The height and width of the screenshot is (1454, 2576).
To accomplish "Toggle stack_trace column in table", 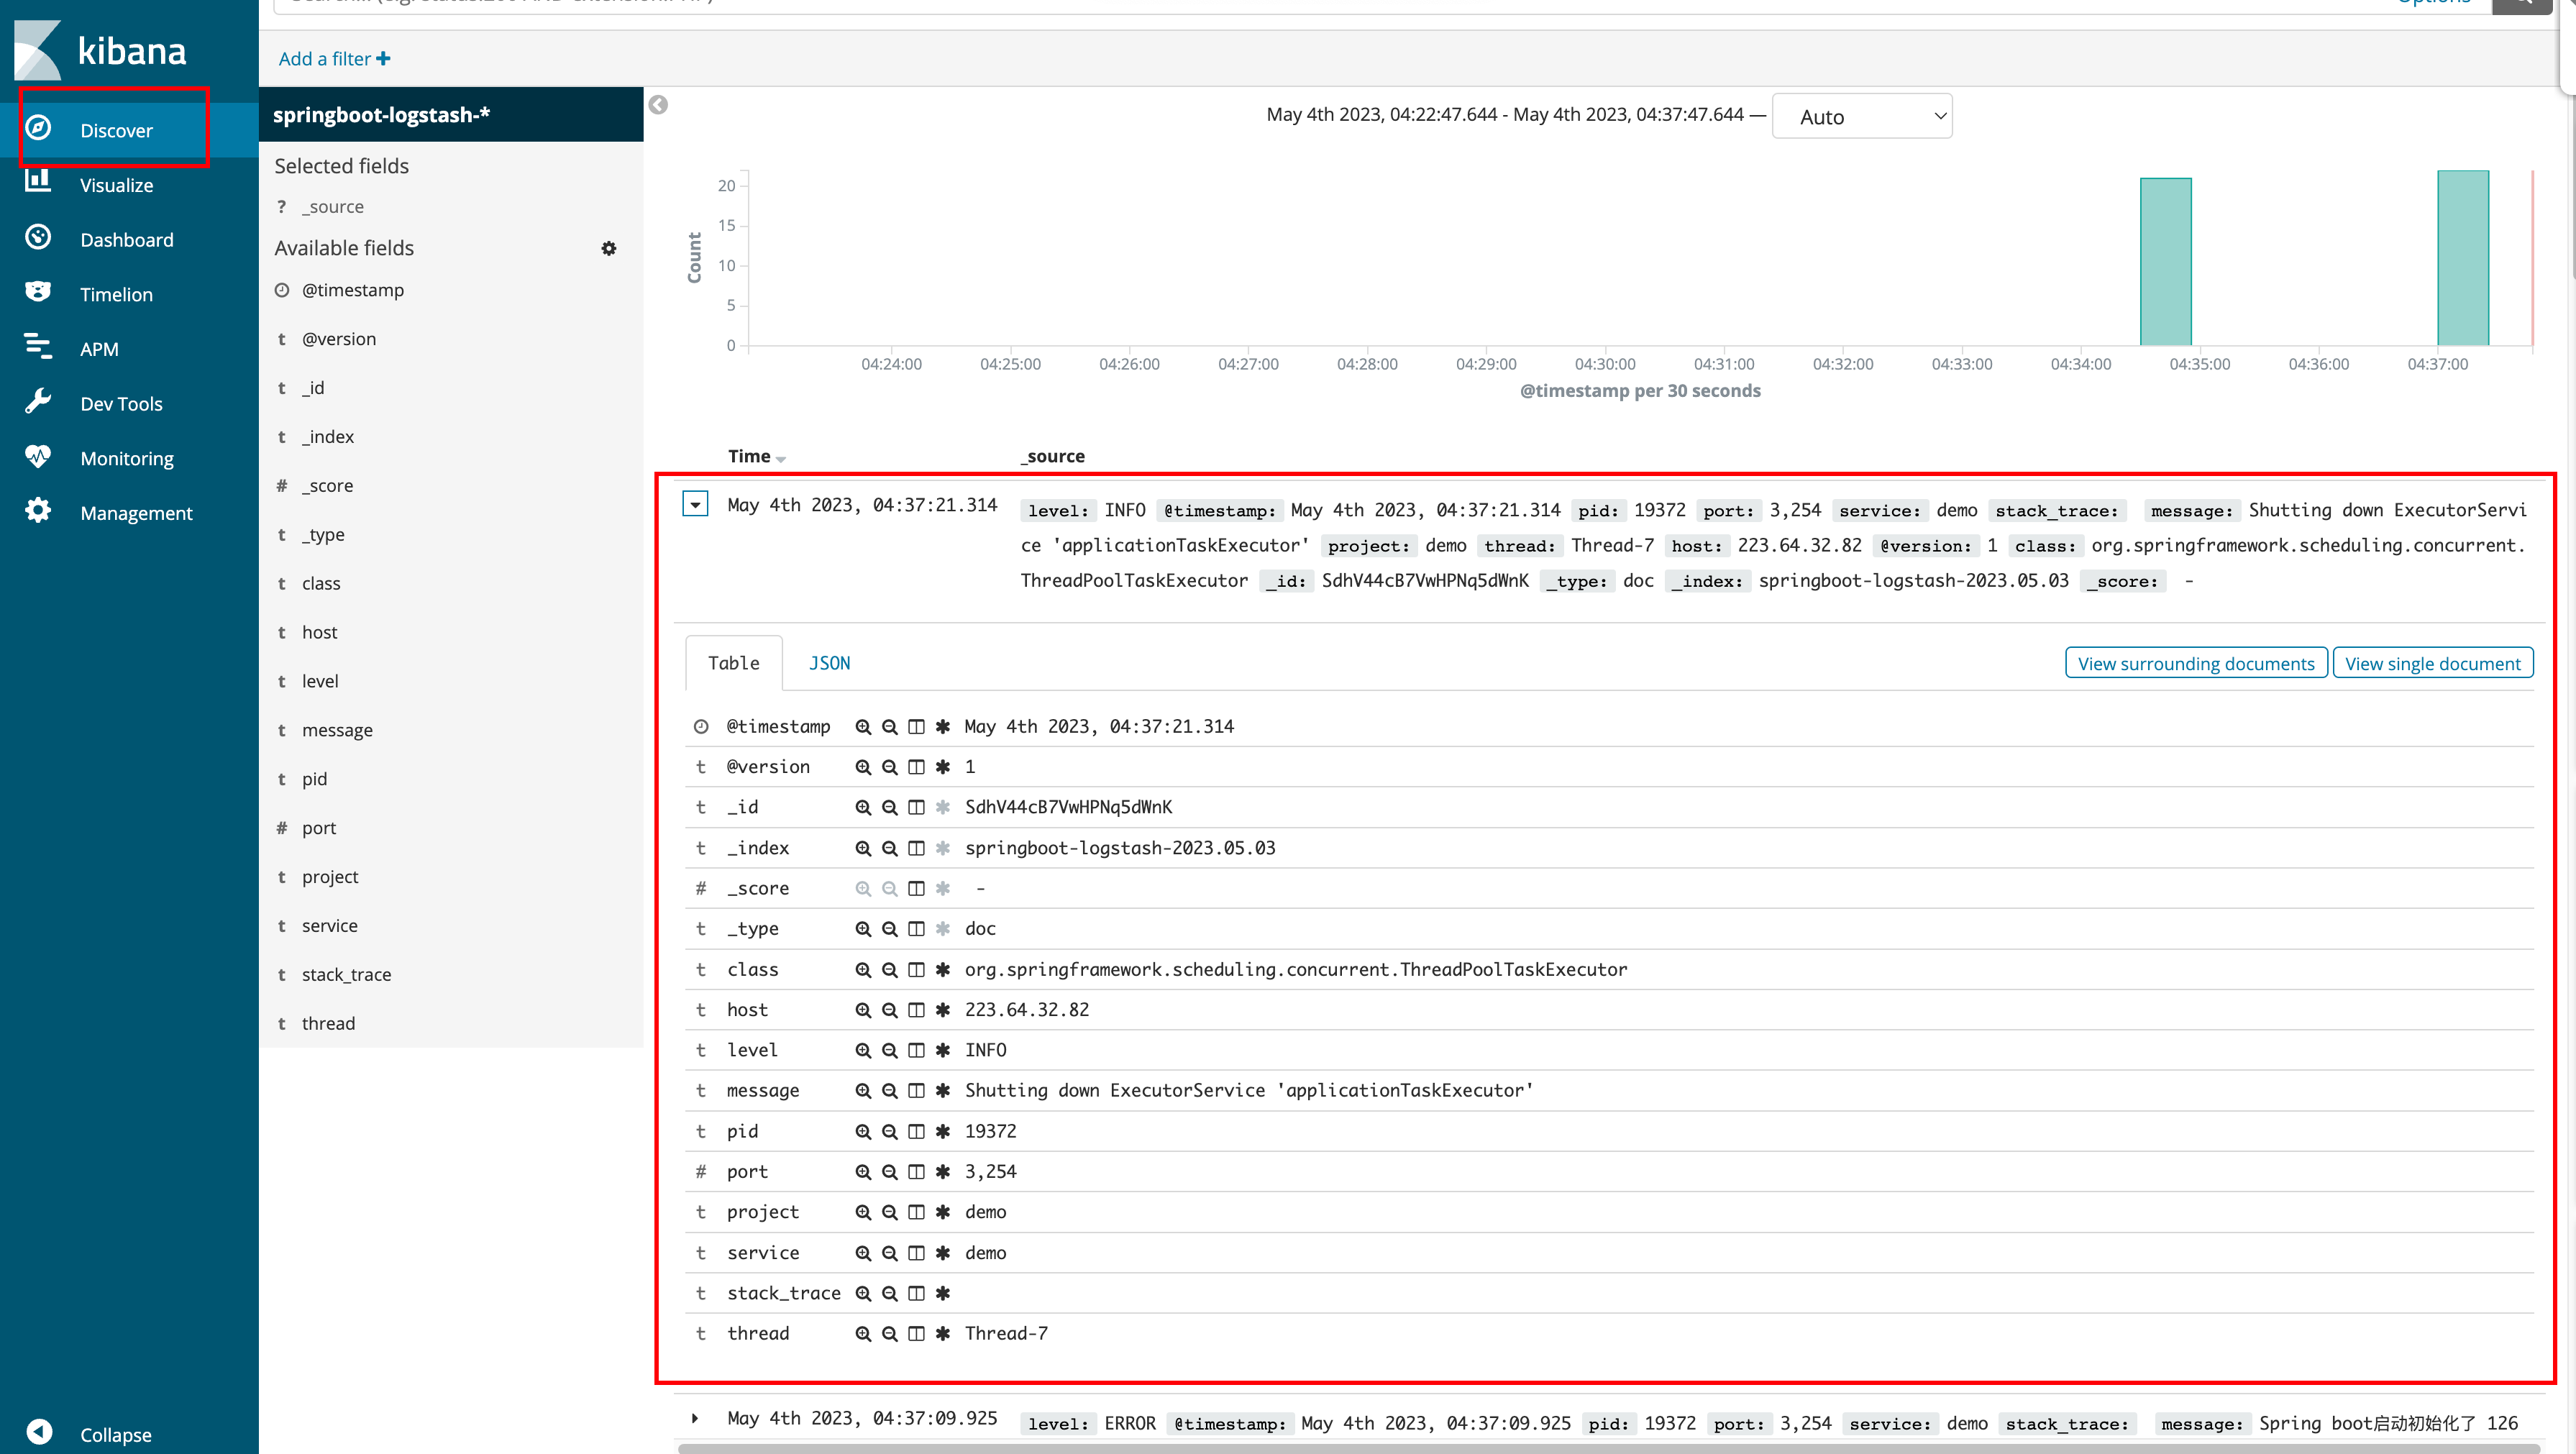I will click(x=916, y=1293).
